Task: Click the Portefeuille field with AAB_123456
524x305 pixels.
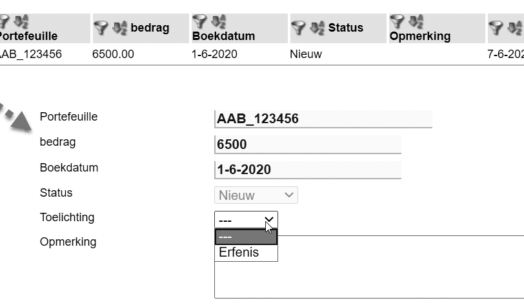Action: (x=323, y=119)
